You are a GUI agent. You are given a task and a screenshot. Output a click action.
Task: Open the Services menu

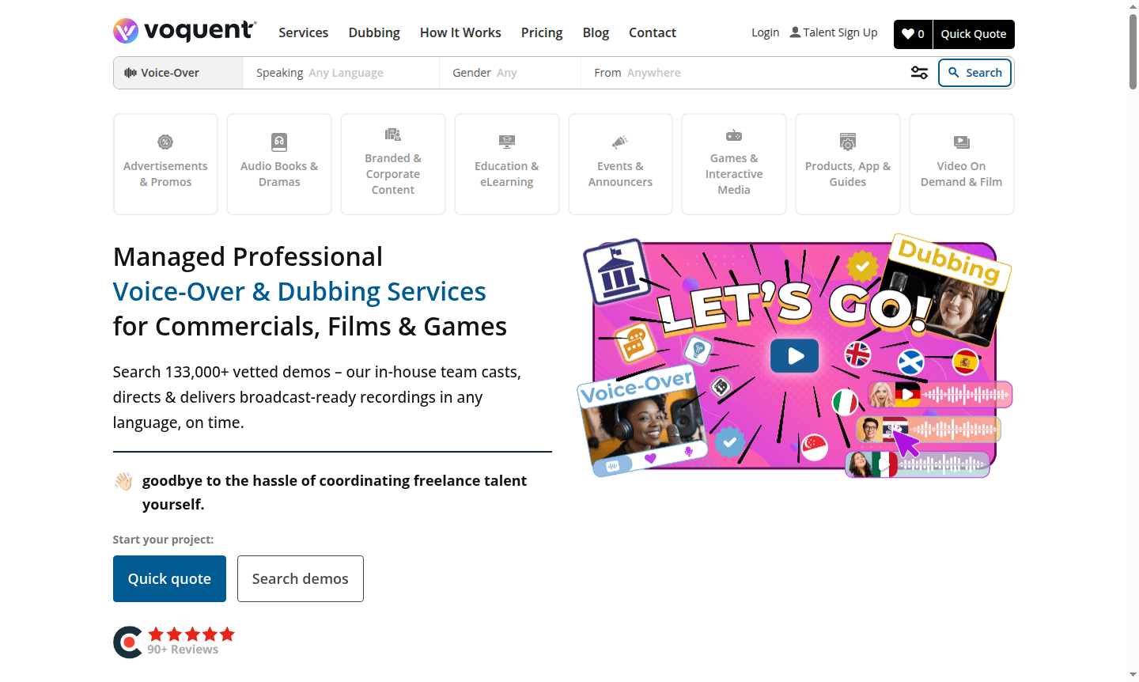[303, 32]
